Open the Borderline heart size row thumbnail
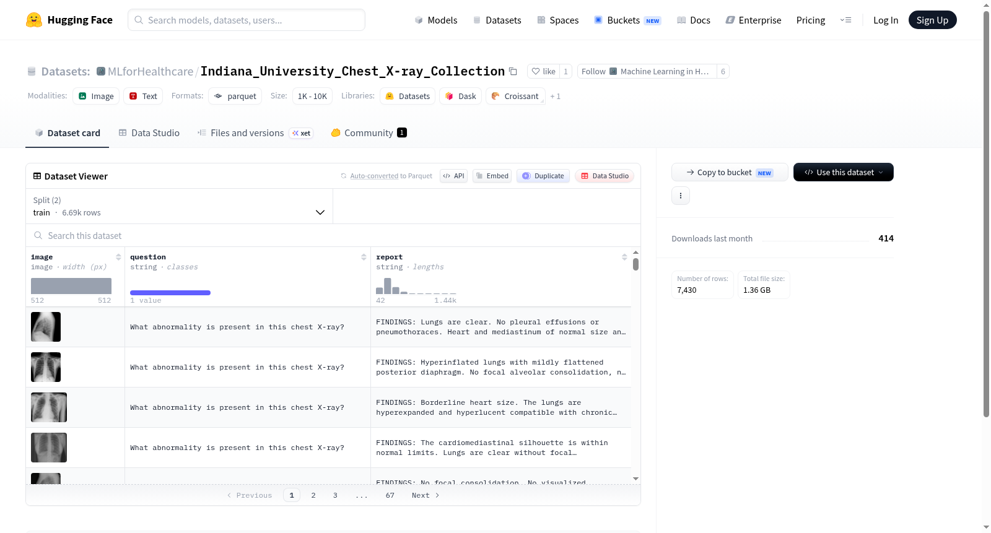991x533 pixels. point(49,407)
